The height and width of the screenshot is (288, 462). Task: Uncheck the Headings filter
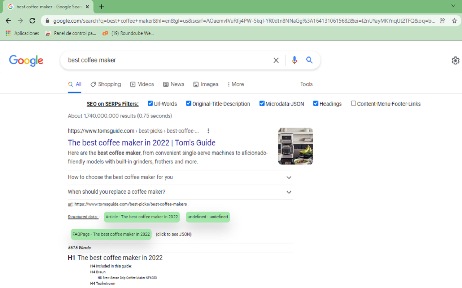[316, 103]
